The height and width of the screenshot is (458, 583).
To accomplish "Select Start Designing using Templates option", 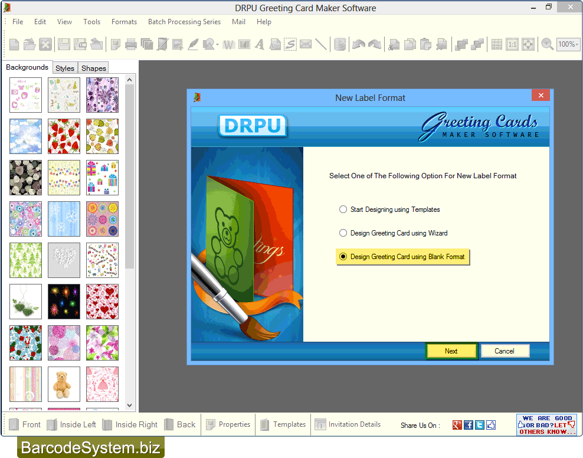I will pos(389,210).
